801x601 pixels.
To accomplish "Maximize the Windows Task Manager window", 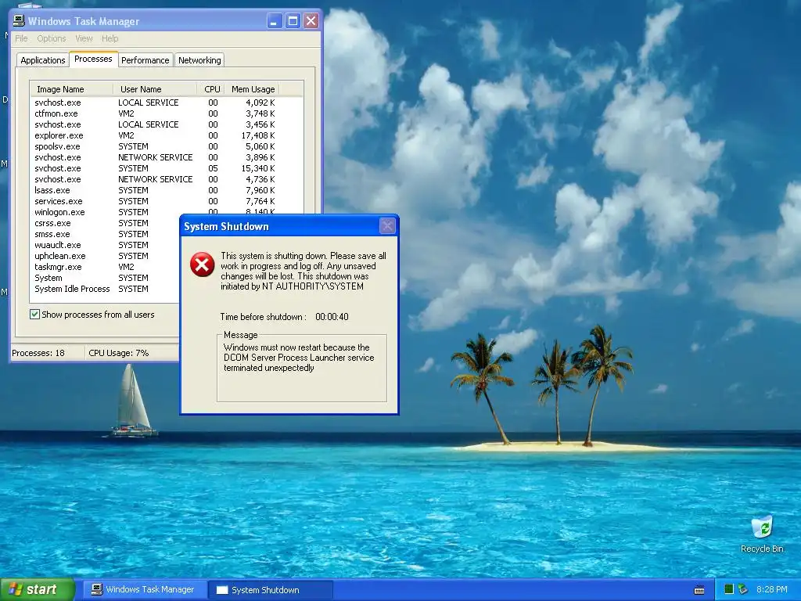I will 293,21.
